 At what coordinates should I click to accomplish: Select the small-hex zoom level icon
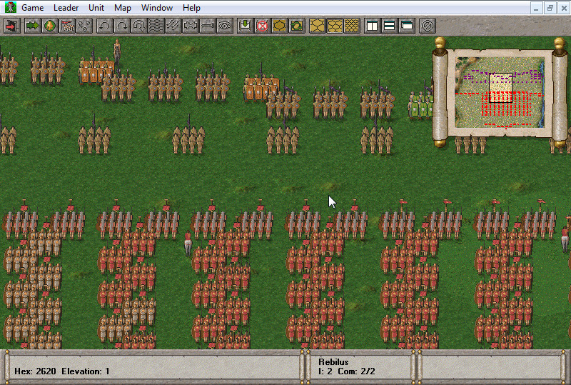351,26
